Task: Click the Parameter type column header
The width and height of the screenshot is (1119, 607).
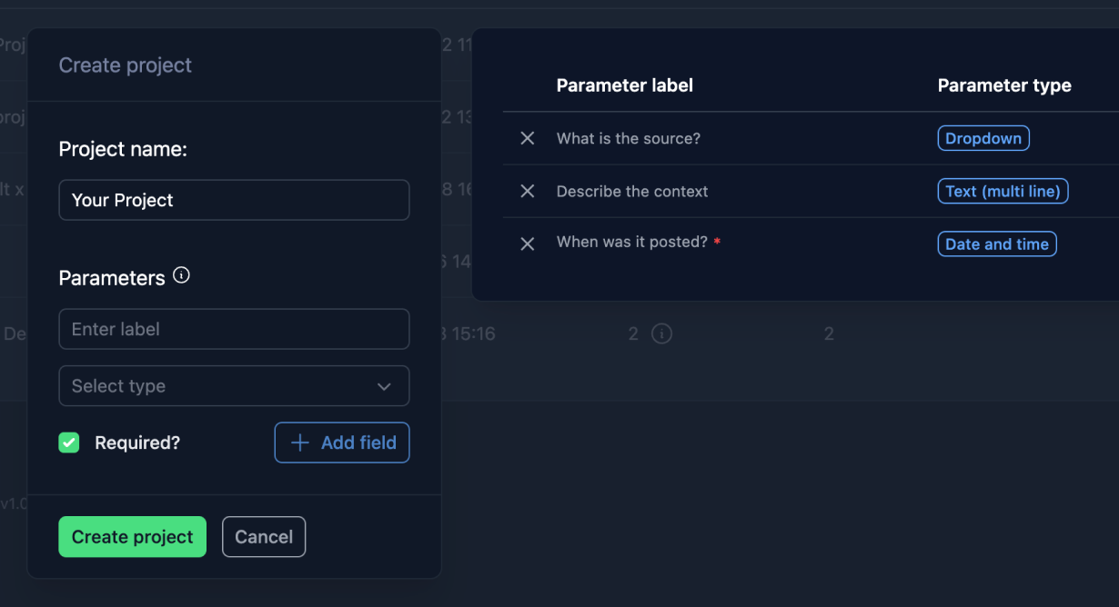Action: pyautogui.click(x=1004, y=85)
